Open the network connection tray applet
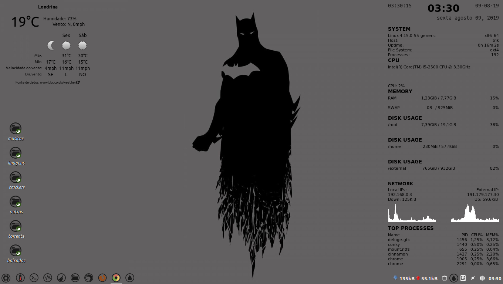 (473, 278)
